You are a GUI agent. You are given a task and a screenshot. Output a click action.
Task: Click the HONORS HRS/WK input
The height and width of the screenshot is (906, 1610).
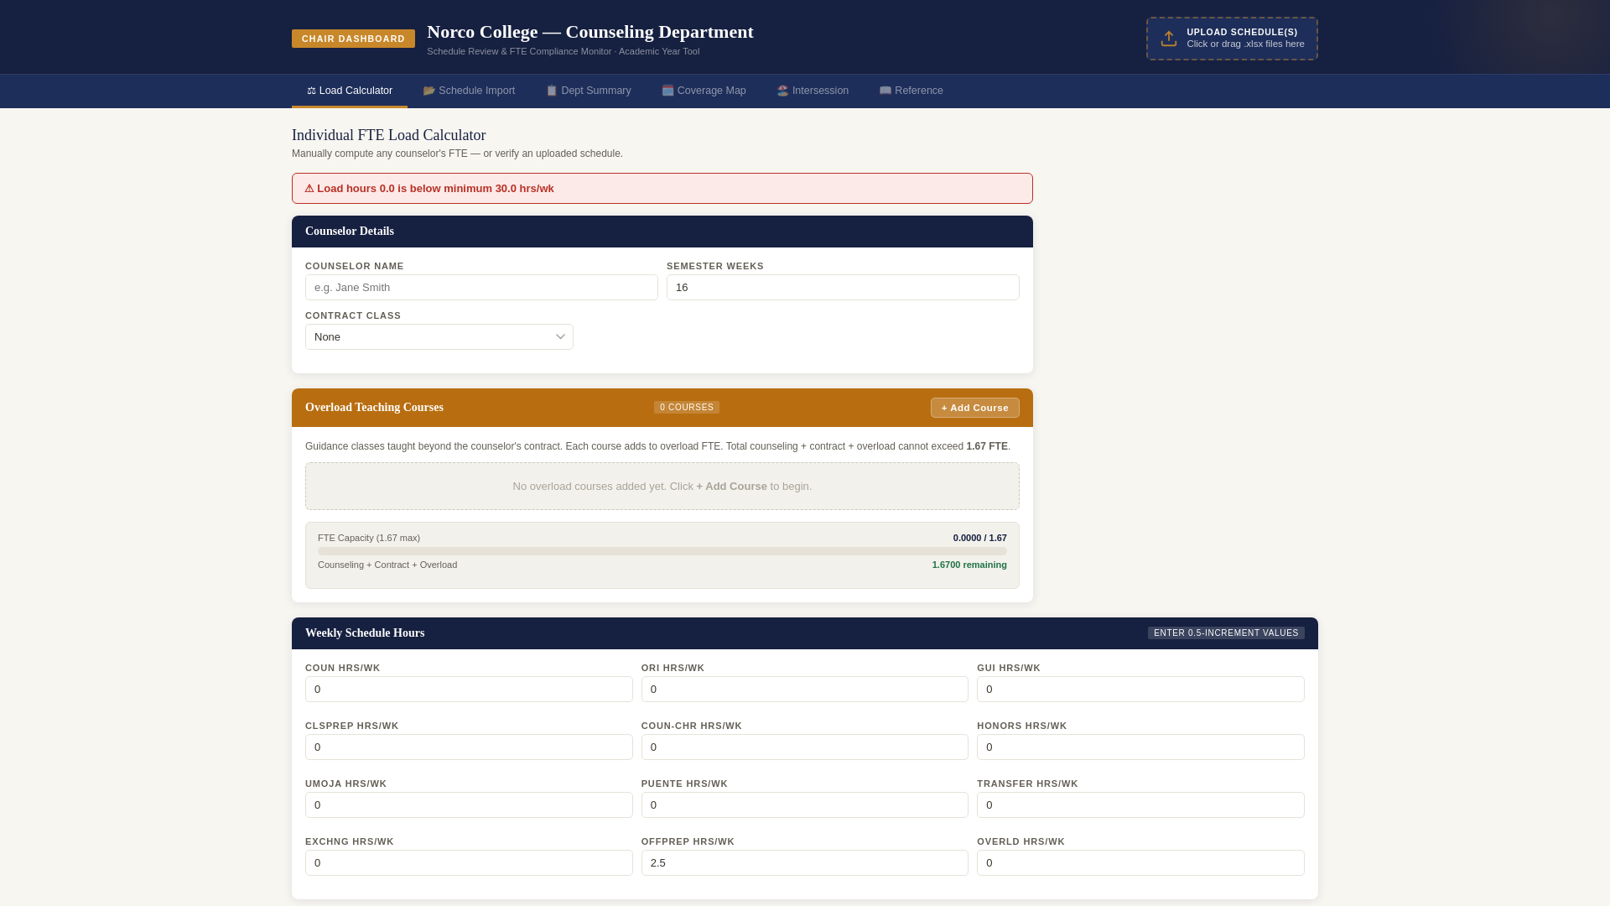tap(1140, 747)
